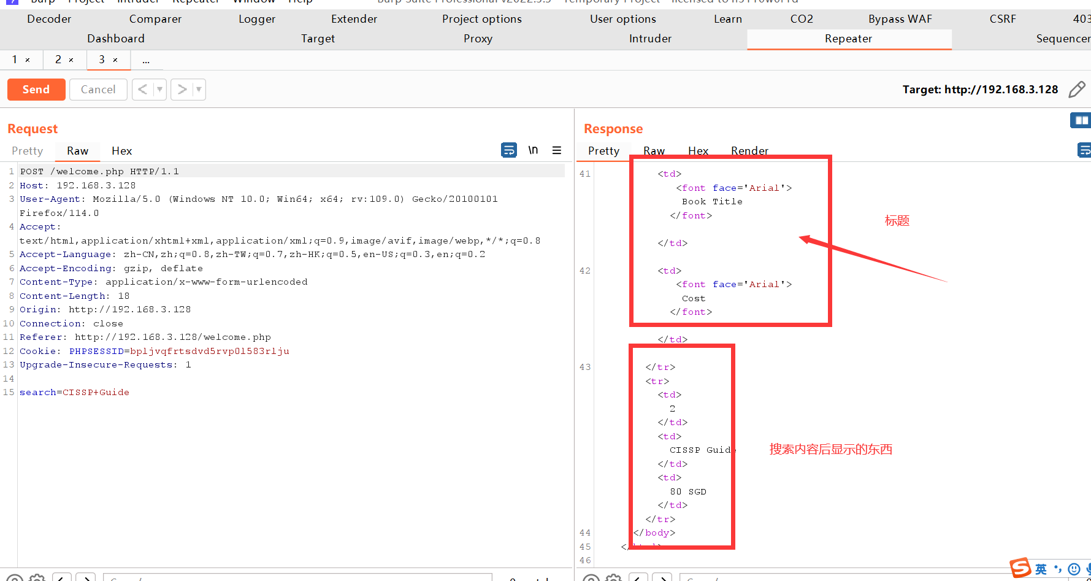Open the User options tab
The height and width of the screenshot is (581, 1091).
(623, 19)
